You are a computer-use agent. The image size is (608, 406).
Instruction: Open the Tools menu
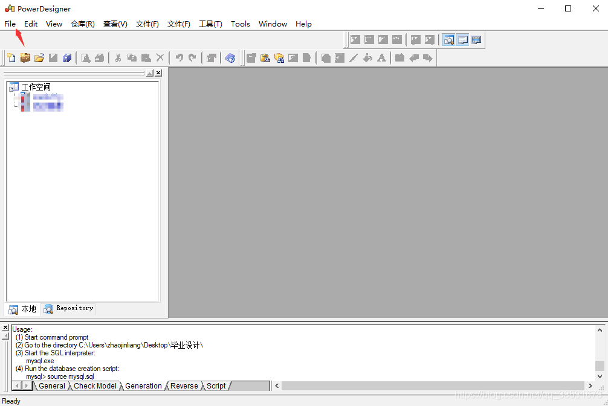pyautogui.click(x=241, y=24)
